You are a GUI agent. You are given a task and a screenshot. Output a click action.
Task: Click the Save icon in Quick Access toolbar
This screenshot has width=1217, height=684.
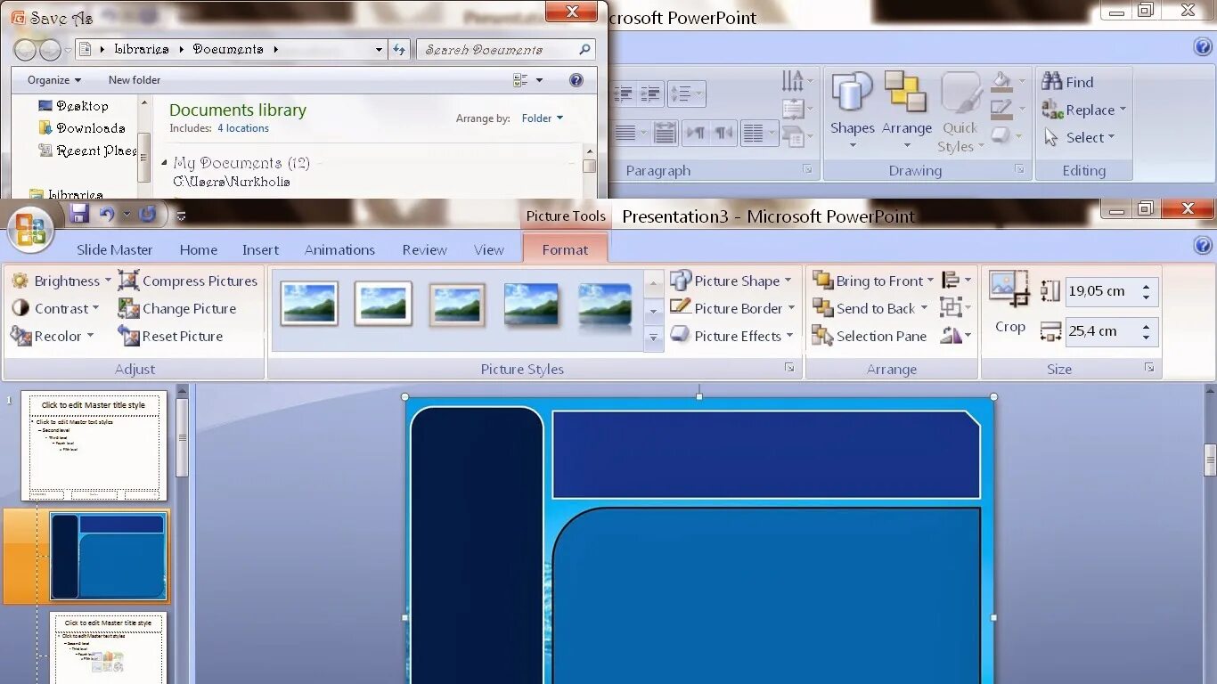79,214
